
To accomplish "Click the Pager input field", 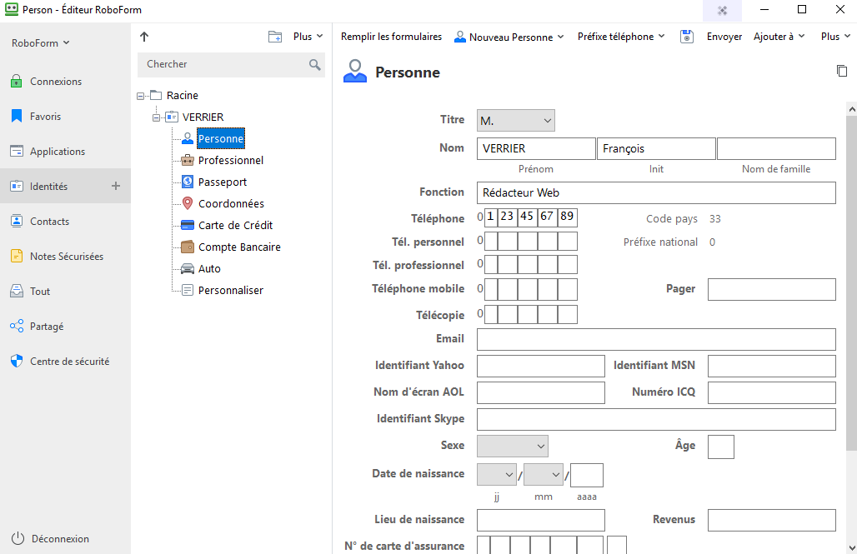I will 772,290.
